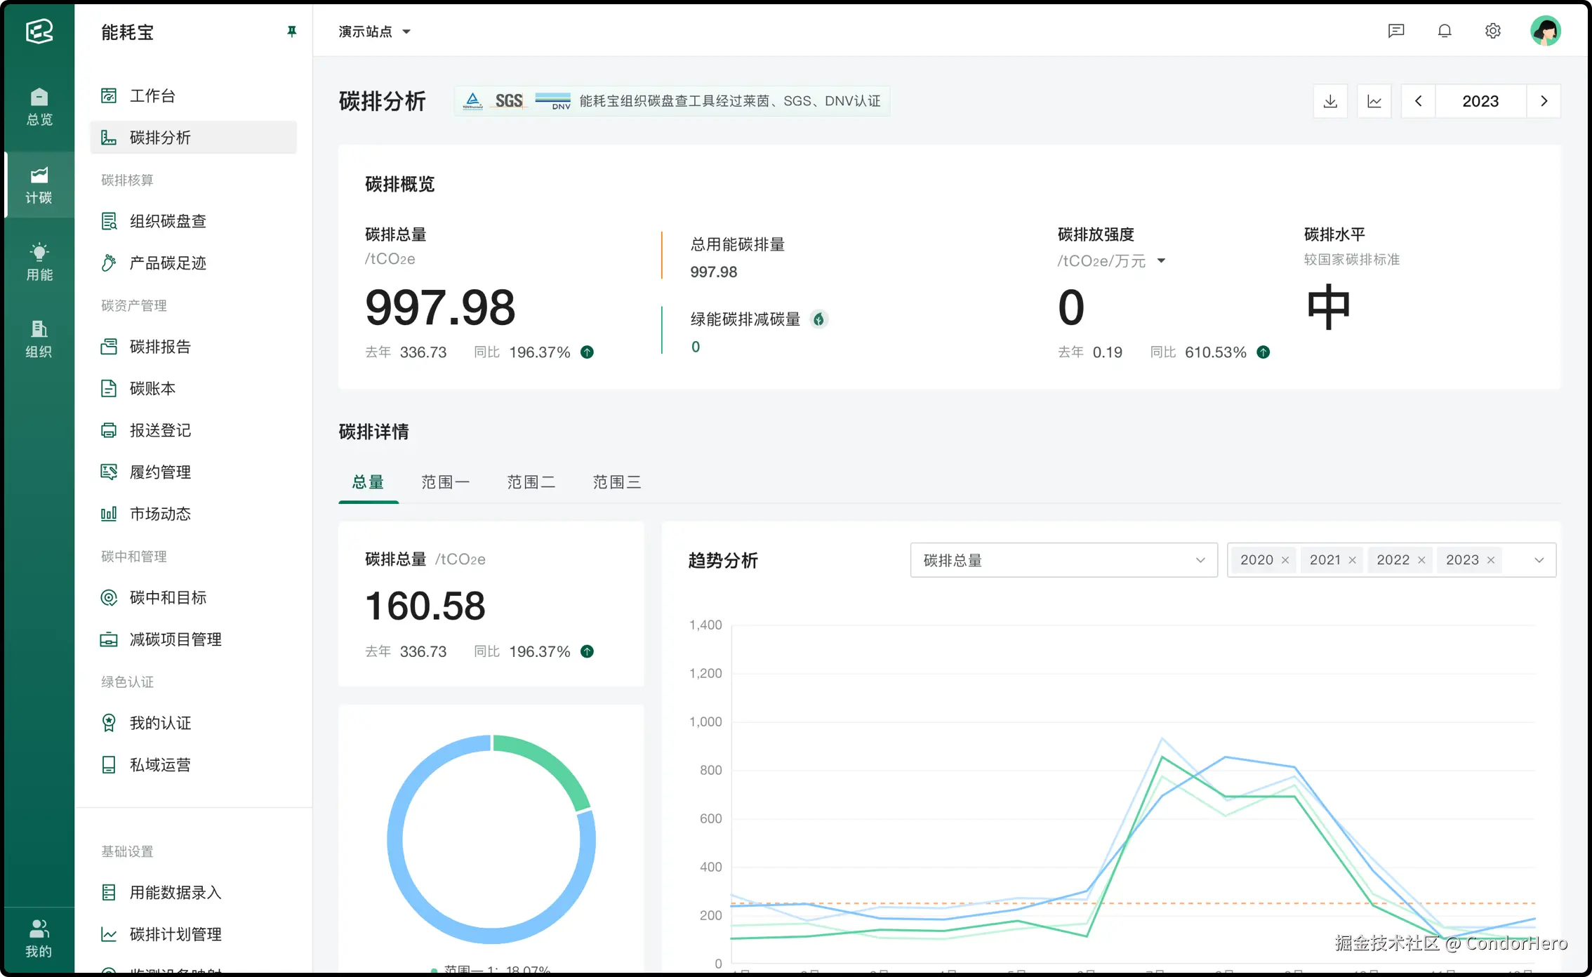Viewport: 1592px width, 977px height.
Task: Open 产品碳足迹 menu item
Action: pos(194,263)
